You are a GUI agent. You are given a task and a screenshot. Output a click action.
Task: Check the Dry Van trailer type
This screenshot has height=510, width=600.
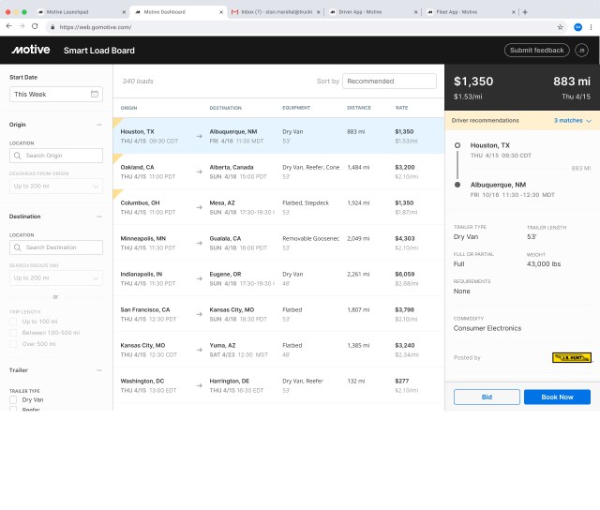click(13, 400)
